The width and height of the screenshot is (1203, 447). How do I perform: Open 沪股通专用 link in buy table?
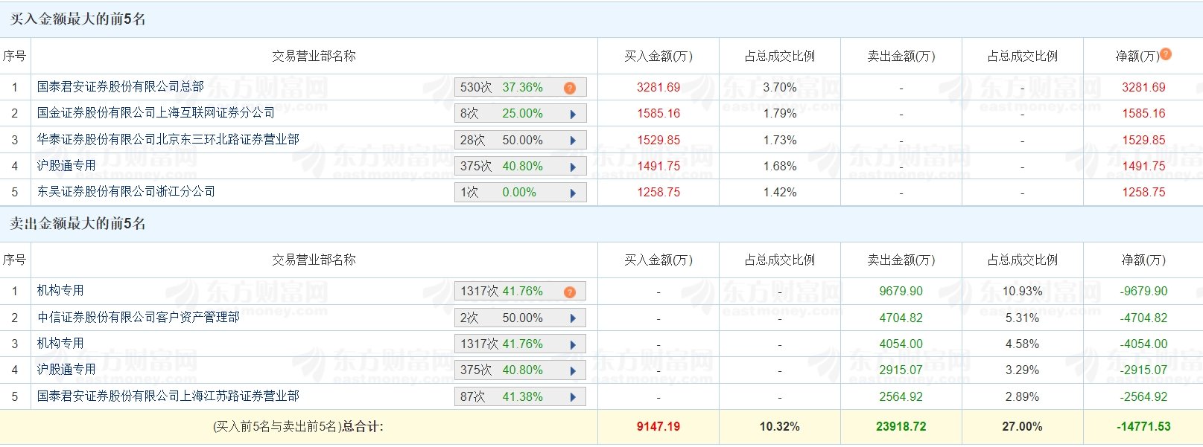pos(66,166)
